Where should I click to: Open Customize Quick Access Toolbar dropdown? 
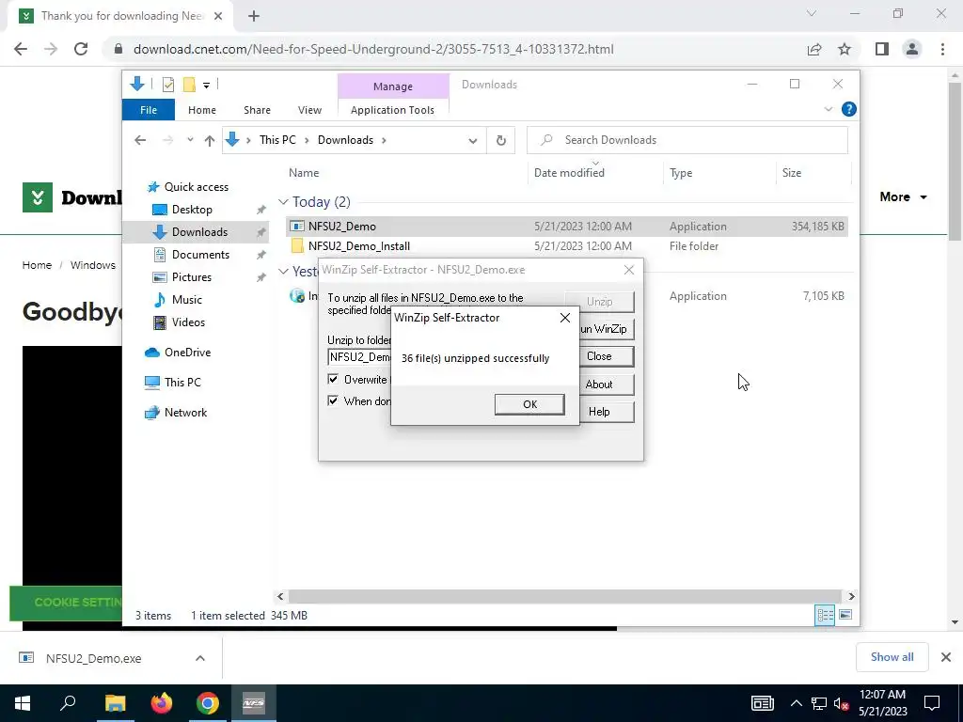click(x=206, y=86)
